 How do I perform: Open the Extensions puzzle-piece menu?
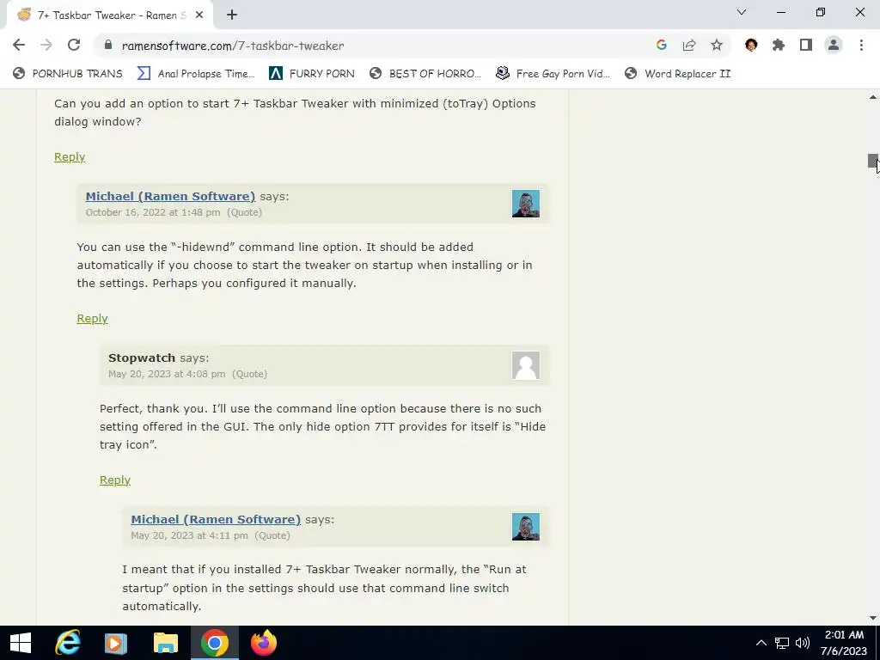coord(779,45)
